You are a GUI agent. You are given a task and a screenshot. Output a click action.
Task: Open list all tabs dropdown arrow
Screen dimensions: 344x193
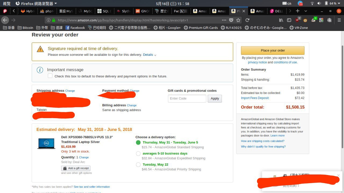(306, 11)
